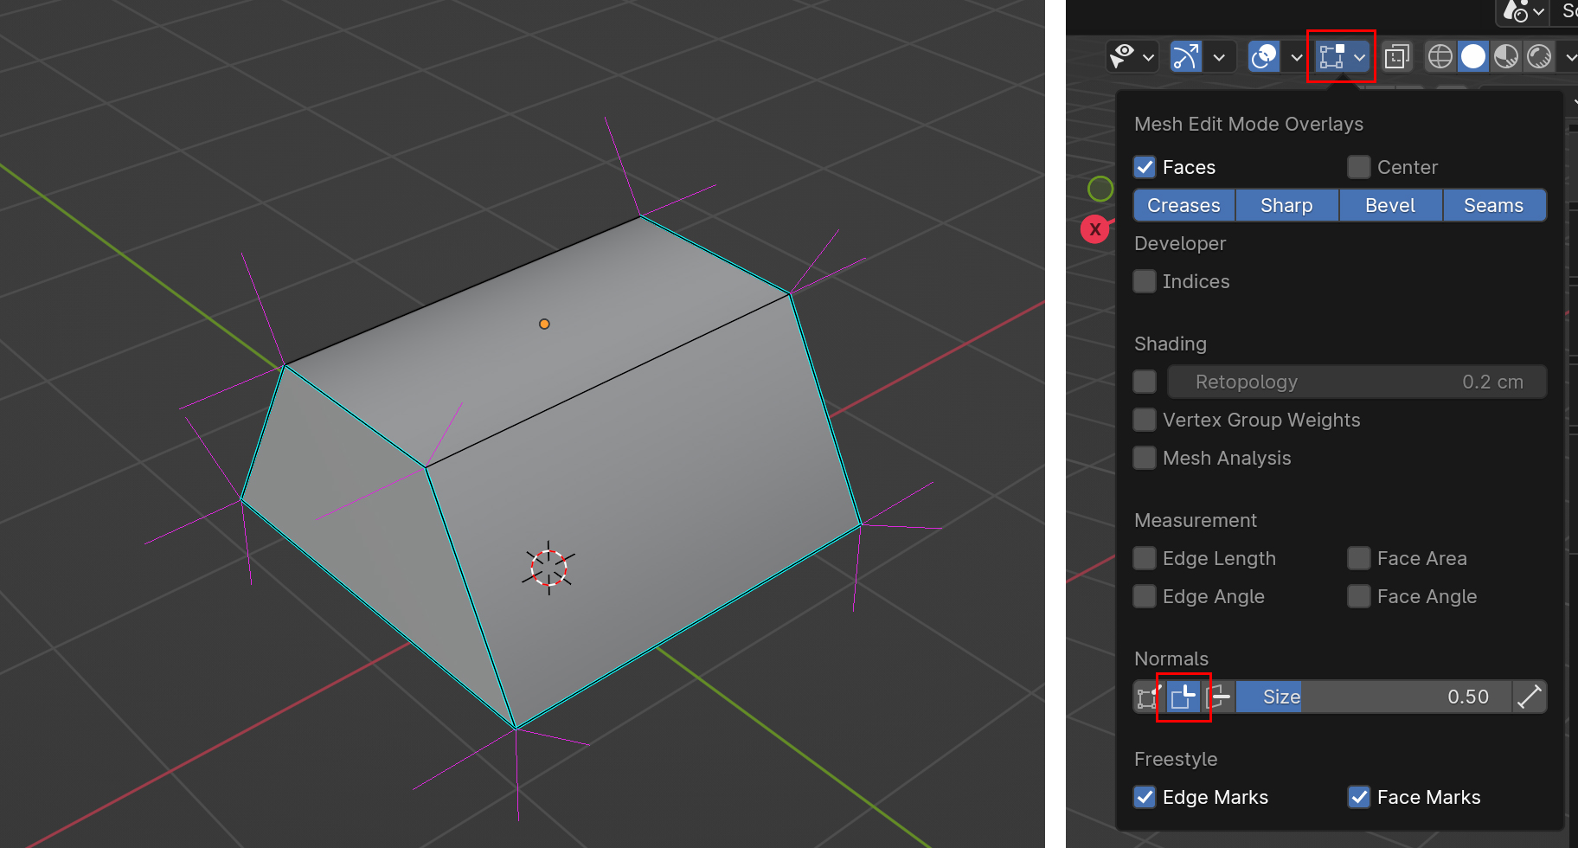1578x848 pixels.
Task: Click the Shading section label
Action: tap(1171, 344)
